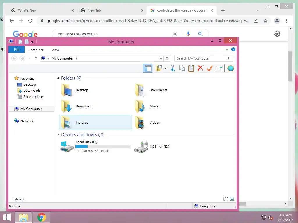
Task: Click the folder options checkmark icon
Action: [159, 68]
